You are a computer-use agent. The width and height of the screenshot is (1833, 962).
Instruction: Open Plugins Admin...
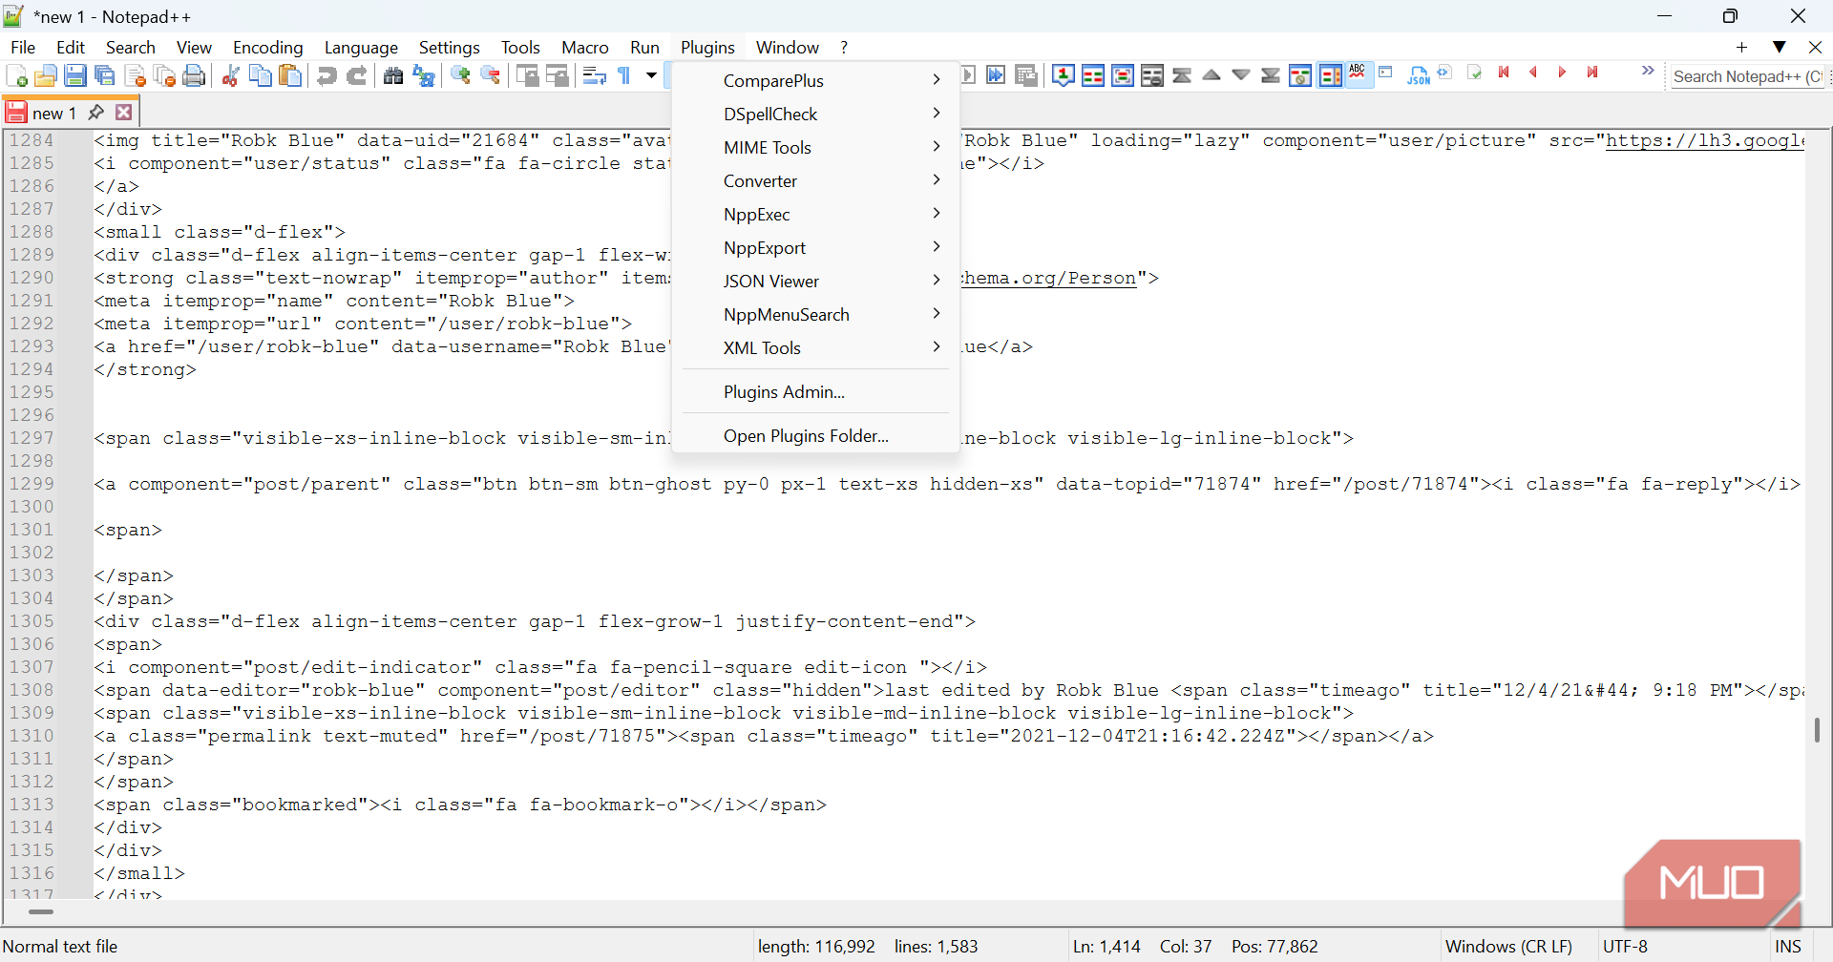tap(816, 392)
